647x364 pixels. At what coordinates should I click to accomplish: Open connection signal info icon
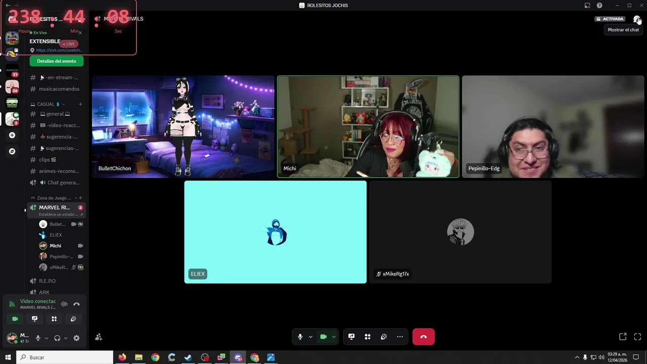pos(12,304)
